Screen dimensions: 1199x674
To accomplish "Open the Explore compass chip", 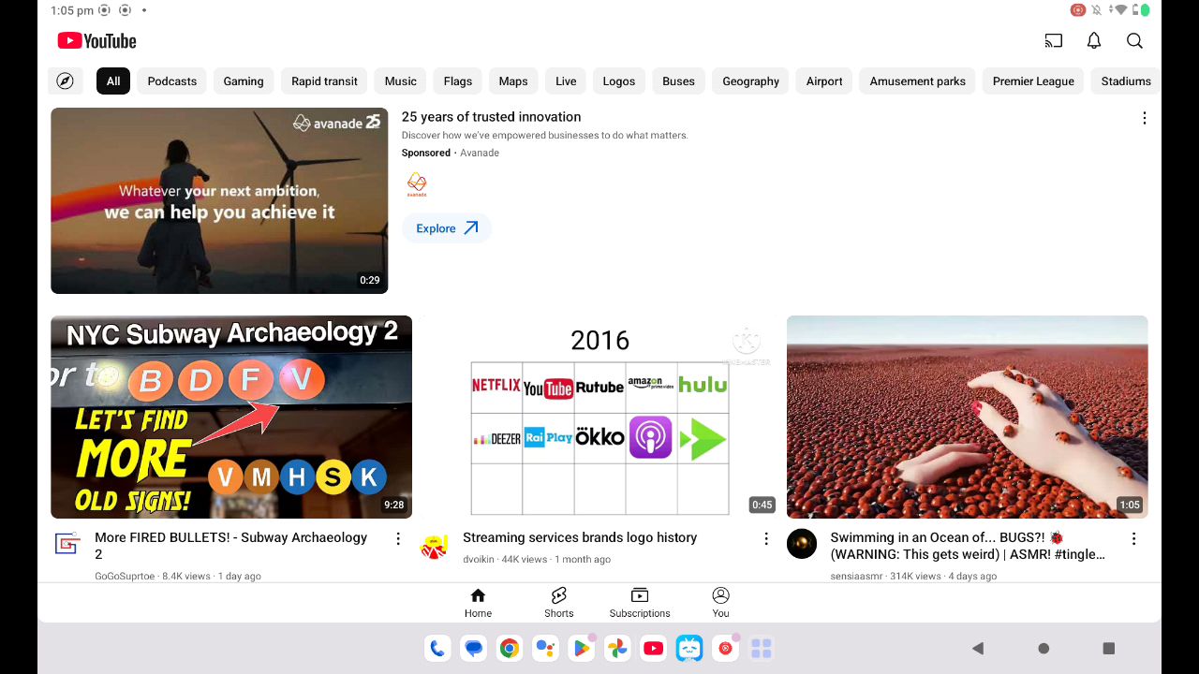I will click(65, 81).
